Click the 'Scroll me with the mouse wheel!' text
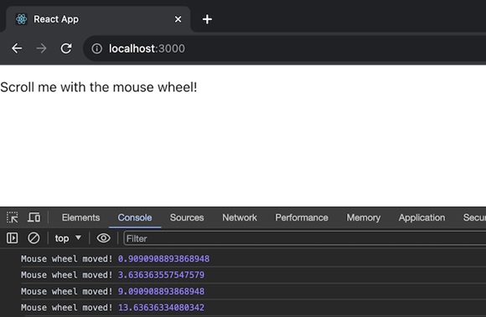Screen dimensions: 486x317 99,87
